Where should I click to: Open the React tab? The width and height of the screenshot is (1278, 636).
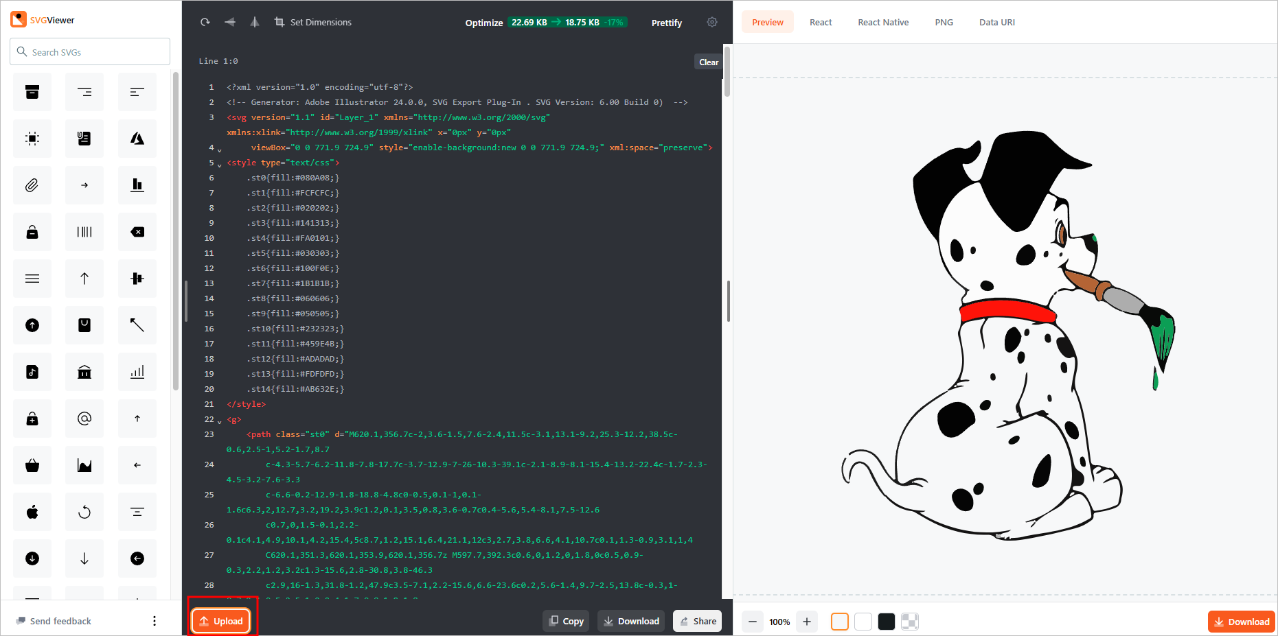821,22
